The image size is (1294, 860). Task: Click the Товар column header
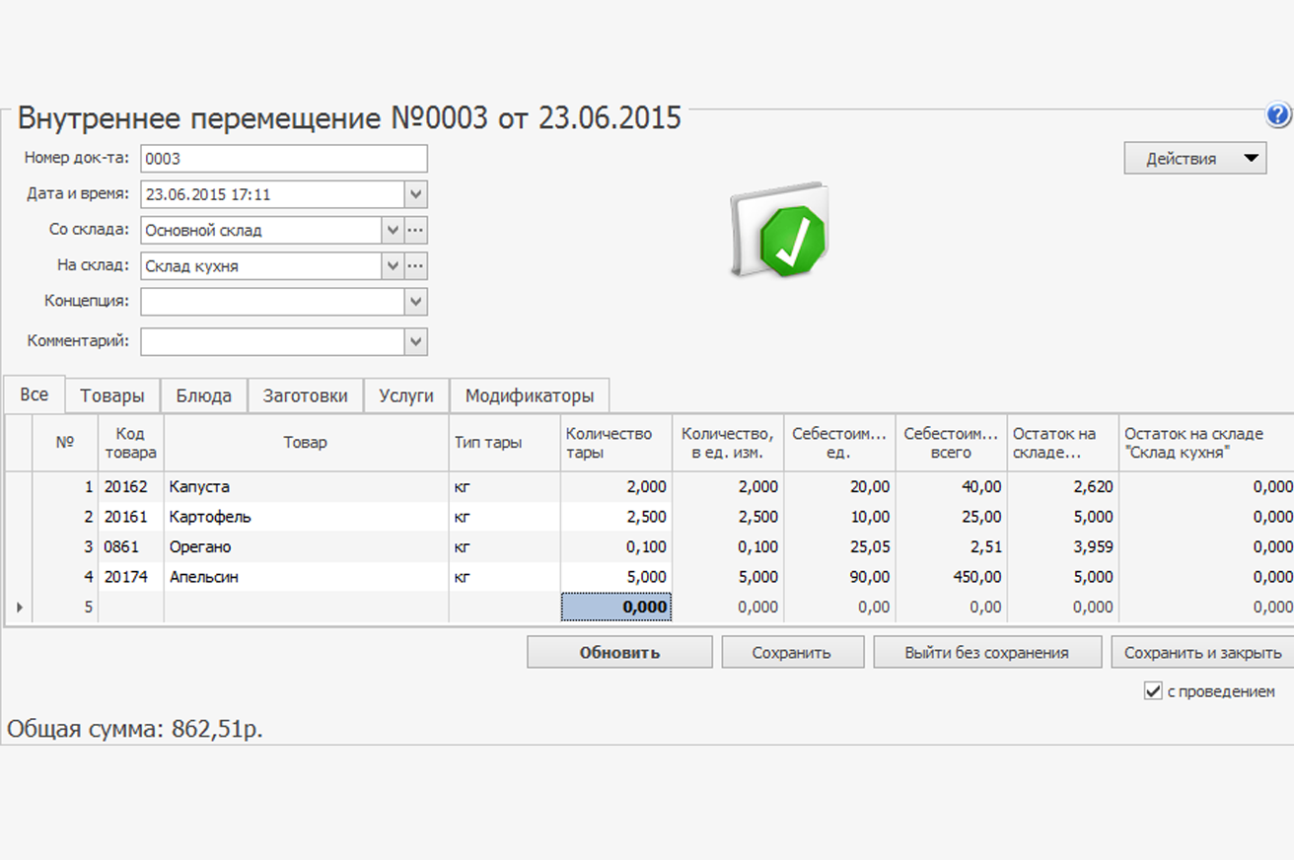pyautogui.click(x=306, y=443)
